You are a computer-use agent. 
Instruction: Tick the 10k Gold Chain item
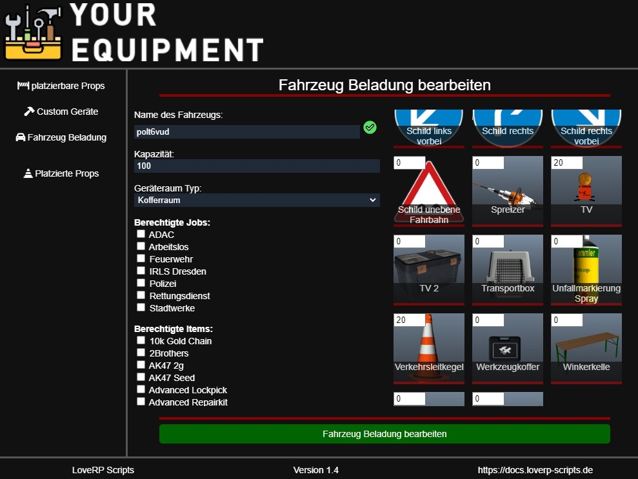(x=141, y=340)
